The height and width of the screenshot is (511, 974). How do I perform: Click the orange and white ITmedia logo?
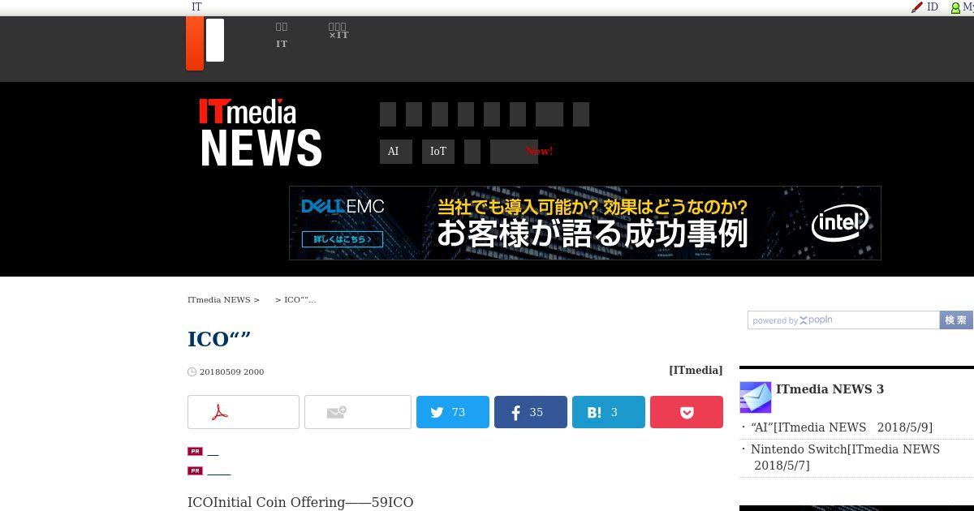205,42
